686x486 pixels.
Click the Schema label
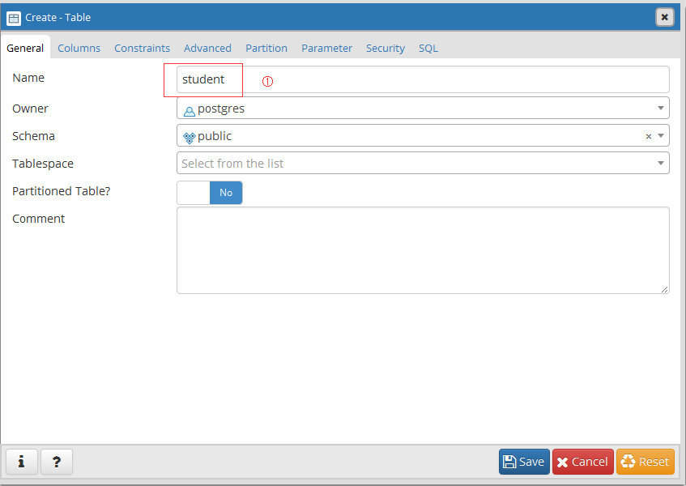(33, 136)
